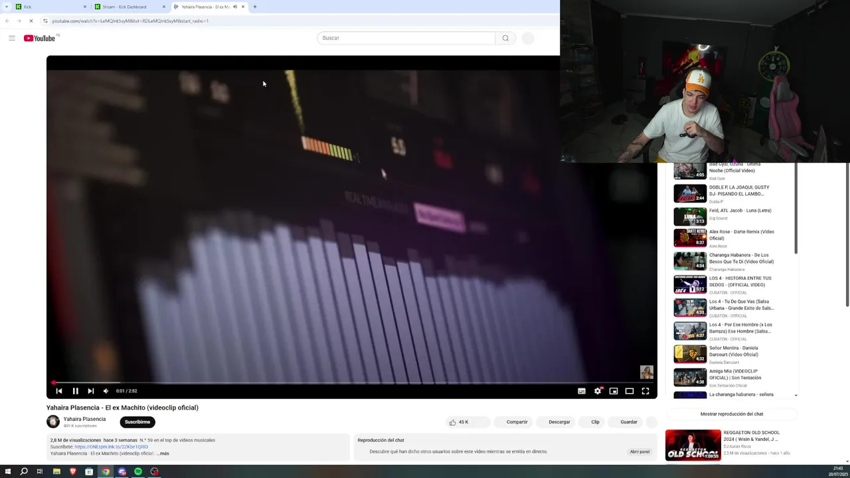850x478 pixels.
Task: Mute the video player volume
Action: [x=106, y=391]
